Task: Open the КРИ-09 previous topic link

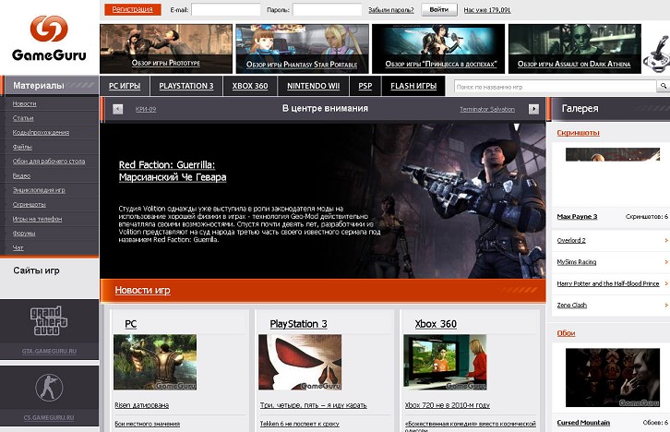Action: (146, 110)
